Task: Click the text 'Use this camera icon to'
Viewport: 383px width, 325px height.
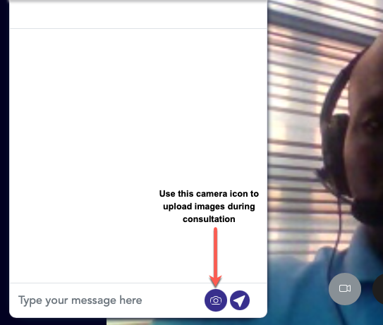Action: tap(209, 194)
